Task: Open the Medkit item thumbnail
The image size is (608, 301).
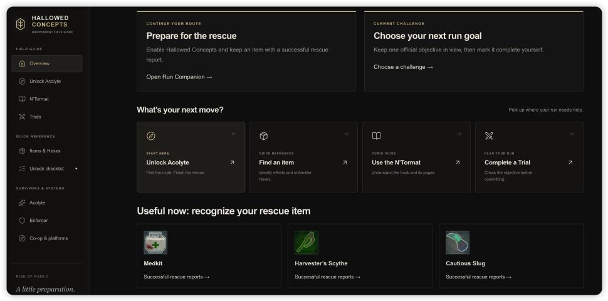Action: pyautogui.click(x=155, y=243)
